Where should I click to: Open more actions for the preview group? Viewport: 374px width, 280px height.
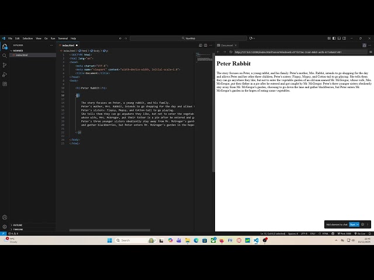click(370, 45)
